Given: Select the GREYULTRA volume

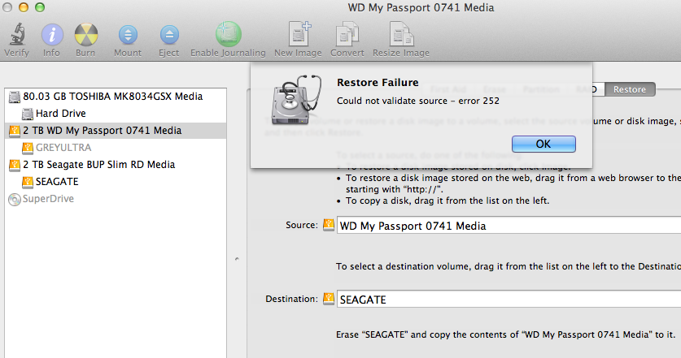Looking at the screenshot, I should [x=116, y=148].
